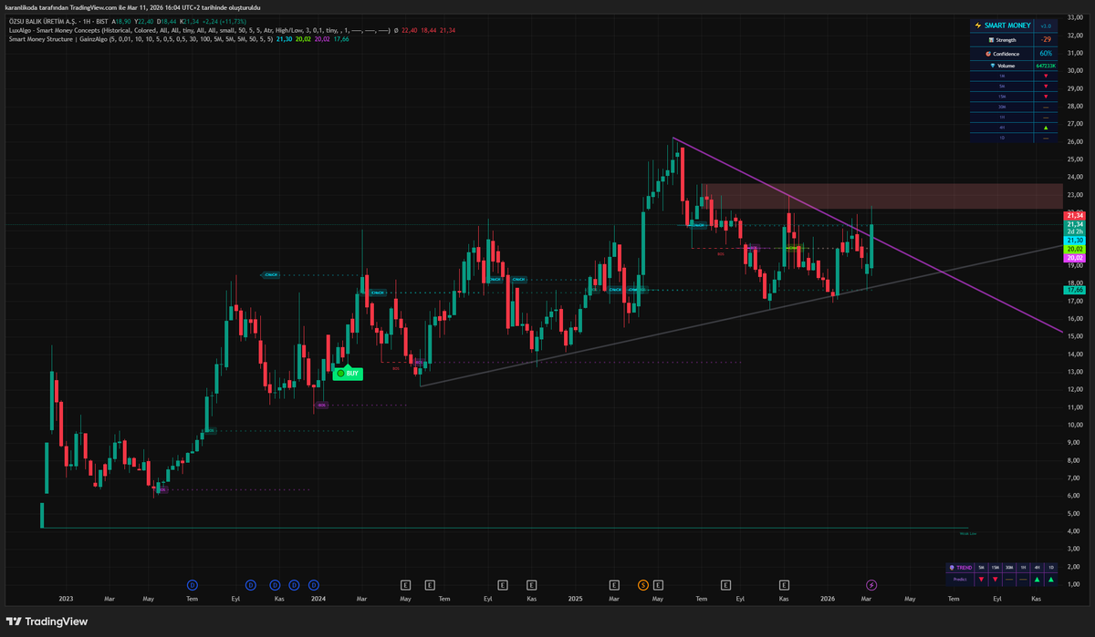Click the 2025 label on time axis
This screenshot has height=637, width=1095.
[575, 599]
